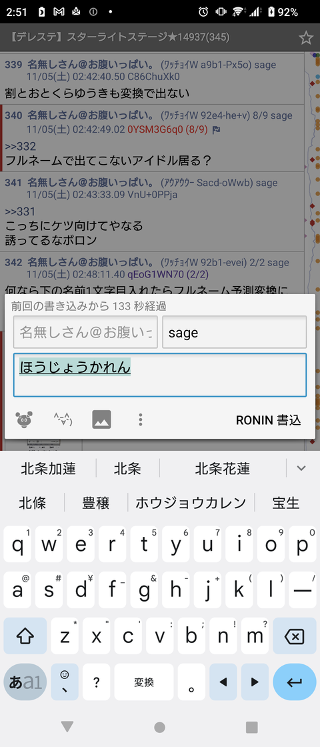
Task: Tap the z key
Action: (x=65, y=636)
